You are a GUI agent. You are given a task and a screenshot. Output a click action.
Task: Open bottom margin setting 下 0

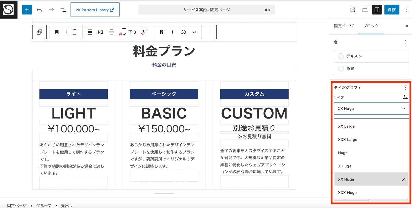click(x=127, y=32)
